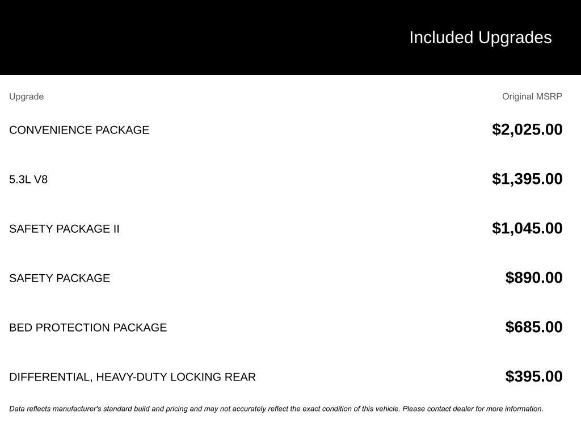
Task: Click 'Please contact dealer for more information'
Action: 473,409
